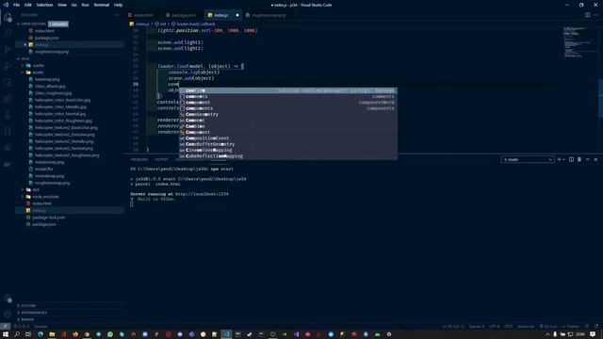The width and height of the screenshot is (603, 339).
Task: Open Explorer panel More Actions ellipsis
Action: click(x=117, y=15)
